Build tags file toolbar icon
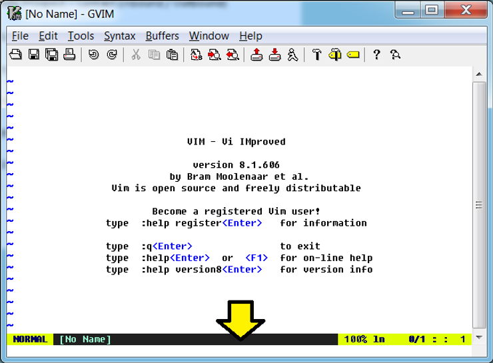The height and width of the screenshot is (363, 493). (x=335, y=55)
